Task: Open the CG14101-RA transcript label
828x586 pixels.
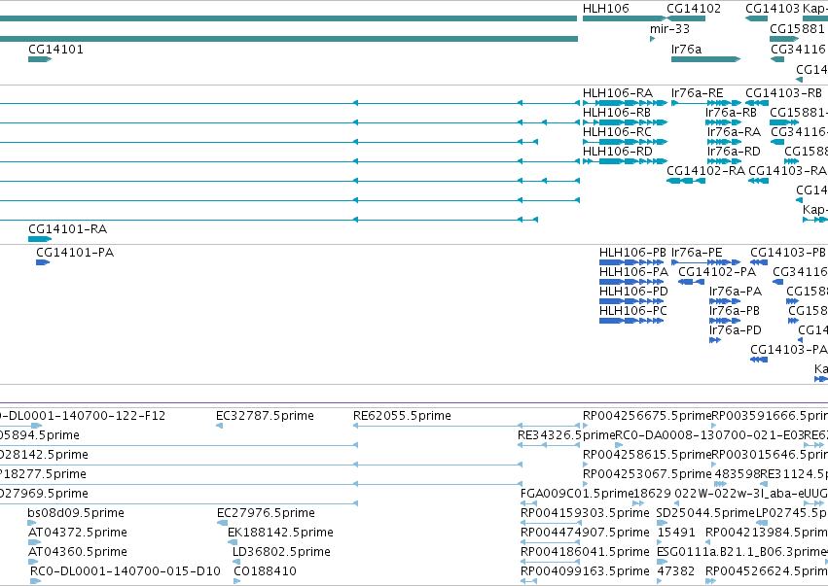Action: [x=67, y=229]
